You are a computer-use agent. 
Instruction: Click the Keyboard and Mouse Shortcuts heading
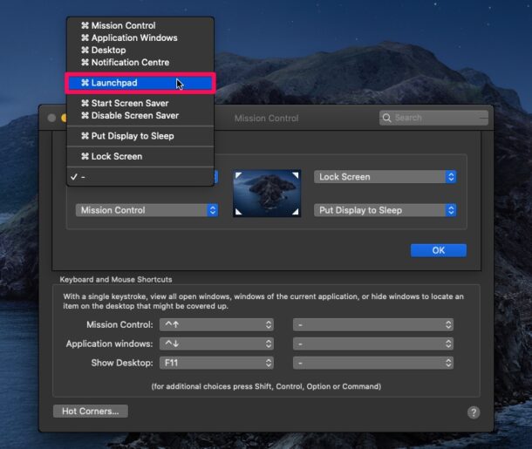tap(116, 280)
